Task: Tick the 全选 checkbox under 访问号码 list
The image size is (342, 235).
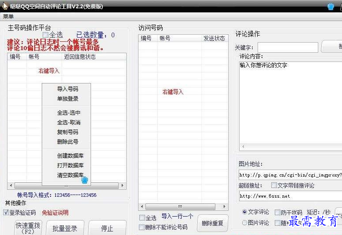Action: [142, 217]
